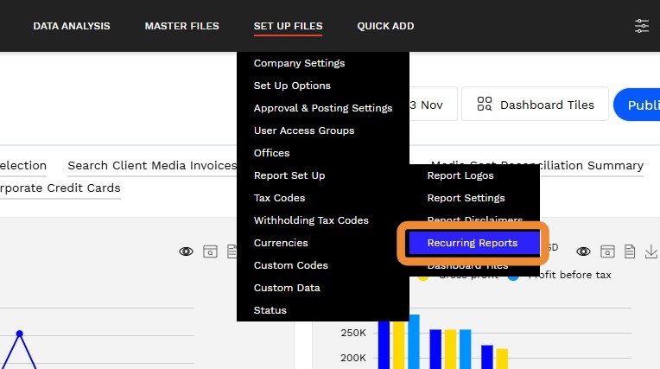The height and width of the screenshot is (369, 660).
Task: Open the QUICK ADD menu
Action: coord(385,26)
